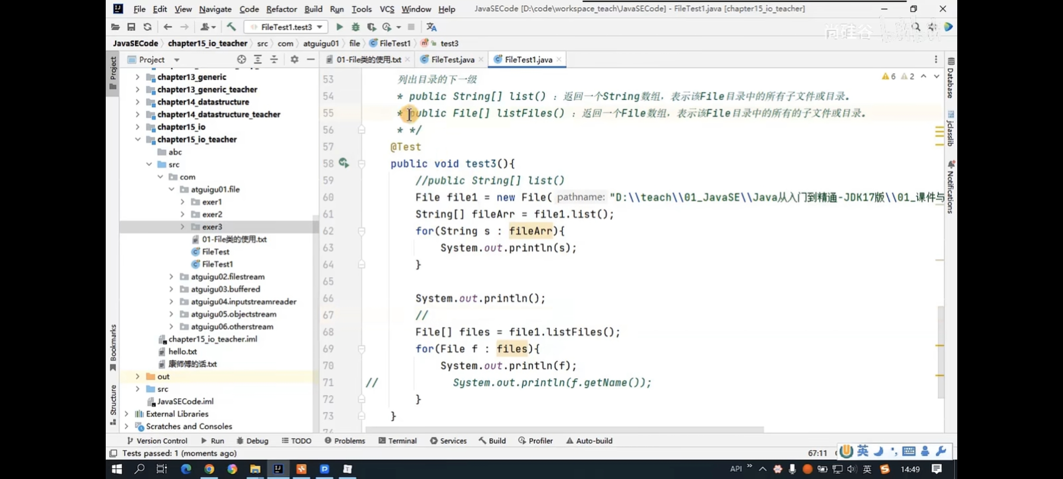
Task: Collapse the chapter15_io_teacher module
Action: coord(138,139)
